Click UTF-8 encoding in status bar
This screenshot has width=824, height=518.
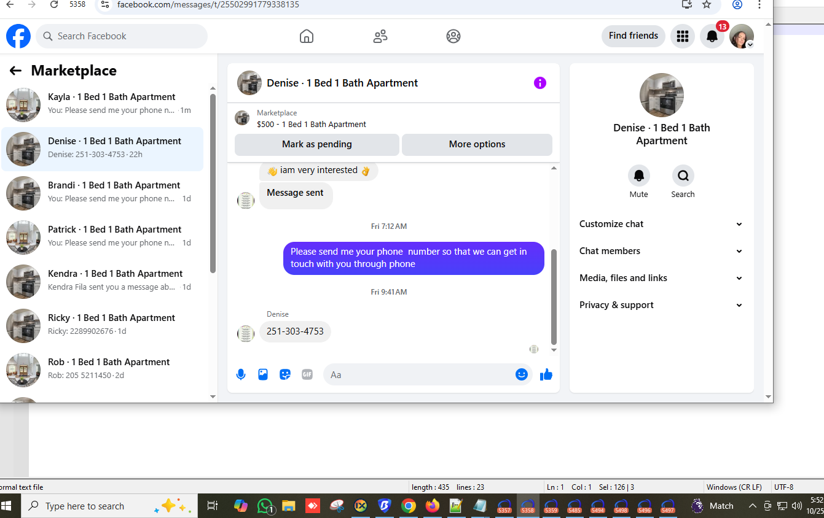(784, 487)
